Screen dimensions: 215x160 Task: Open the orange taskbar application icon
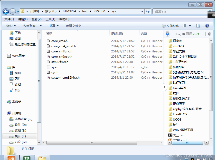11,158
